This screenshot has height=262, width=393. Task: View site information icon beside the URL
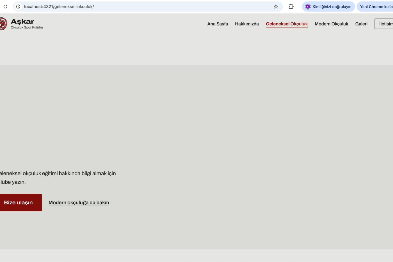click(x=18, y=6)
